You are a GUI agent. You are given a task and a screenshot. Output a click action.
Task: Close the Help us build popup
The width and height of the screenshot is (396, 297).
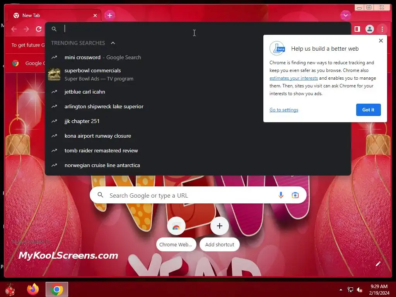(381, 41)
